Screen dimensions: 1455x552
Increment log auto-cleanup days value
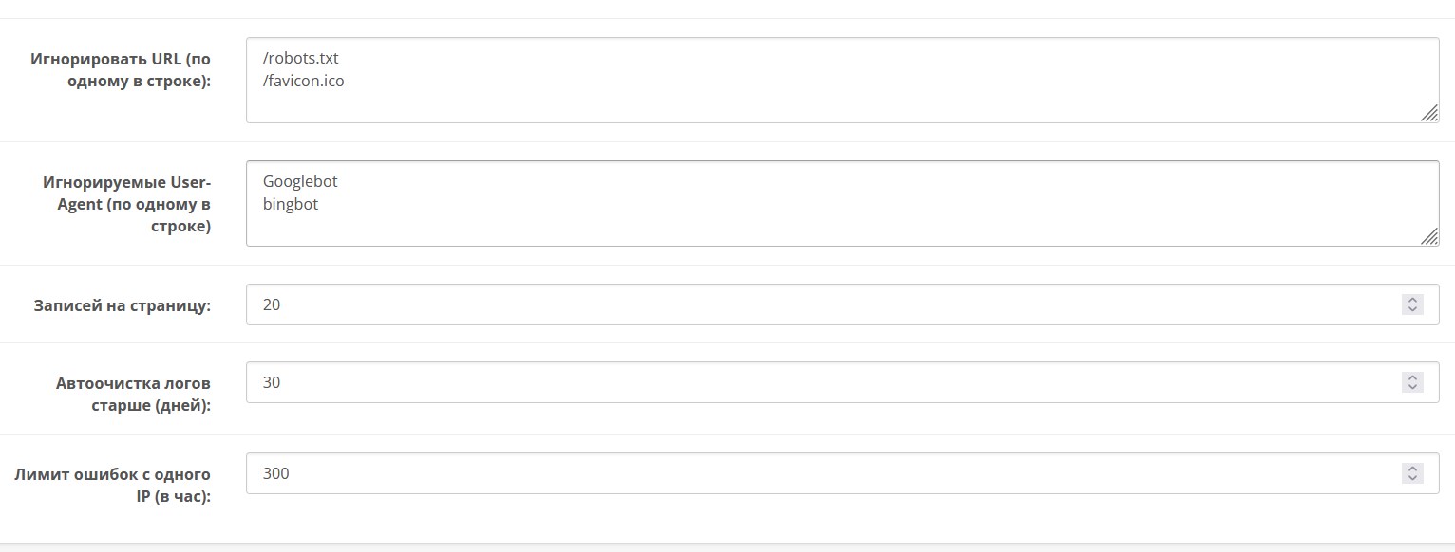click(x=1412, y=377)
